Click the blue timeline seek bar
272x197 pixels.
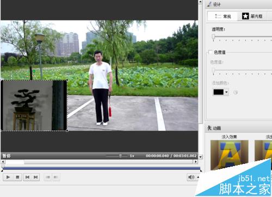[102, 168]
